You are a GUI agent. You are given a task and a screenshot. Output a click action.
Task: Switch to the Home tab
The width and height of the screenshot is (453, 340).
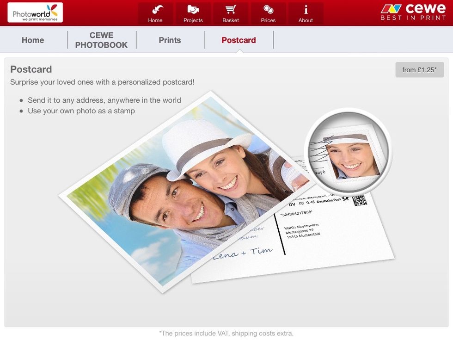[33, 40]
